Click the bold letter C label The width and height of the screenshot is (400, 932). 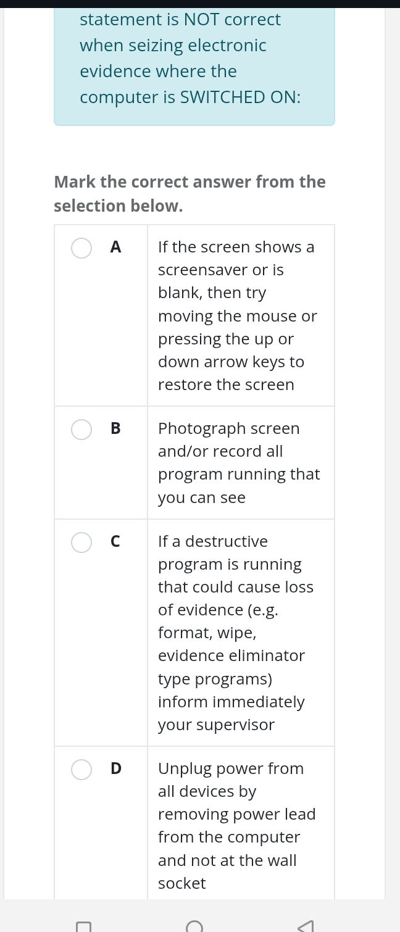coord(115,542)
